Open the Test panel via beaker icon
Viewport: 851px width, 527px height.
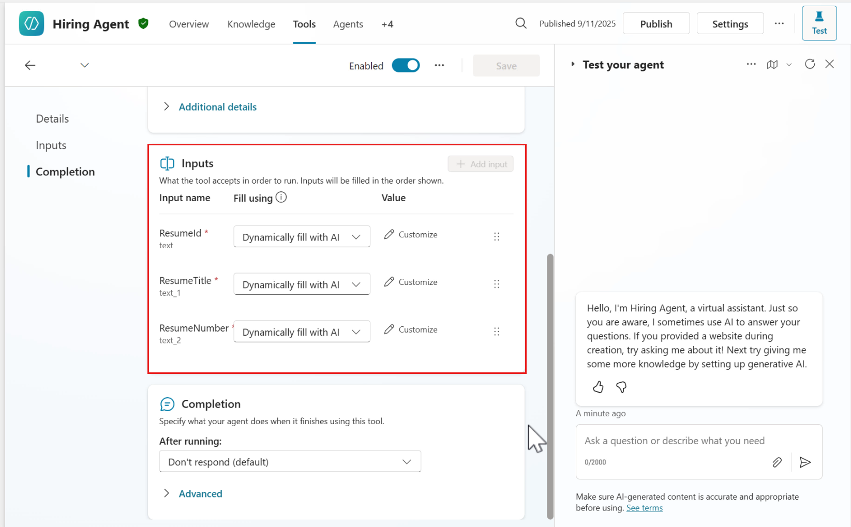click(x=819, y=23)
